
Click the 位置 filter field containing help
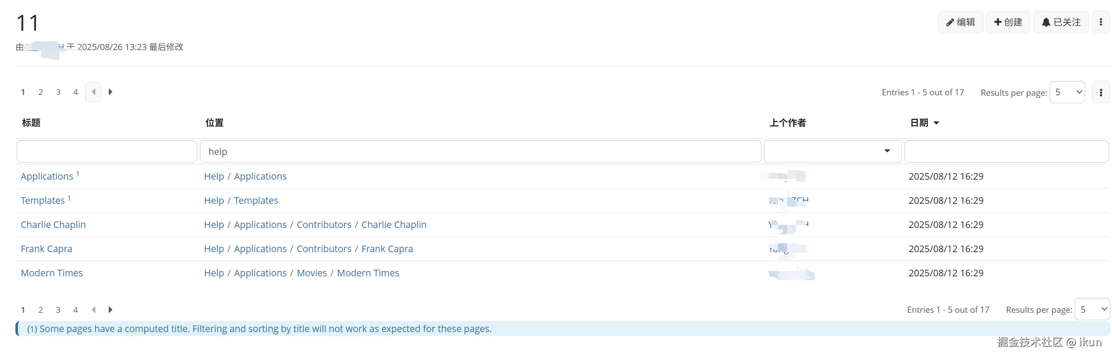click(480, 152)
